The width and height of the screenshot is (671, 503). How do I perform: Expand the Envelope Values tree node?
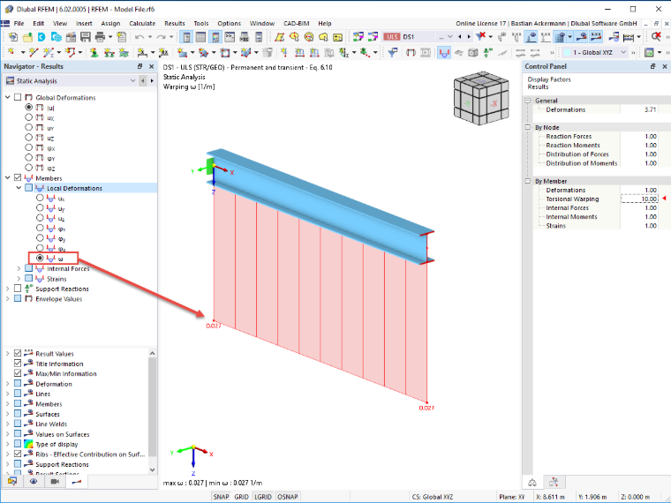(7, 298)
